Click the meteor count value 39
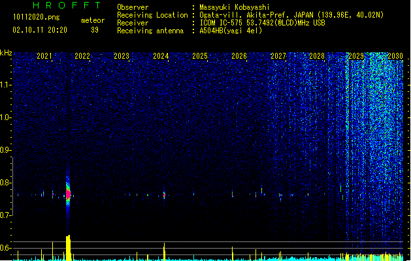 click(x=95, y=30)
